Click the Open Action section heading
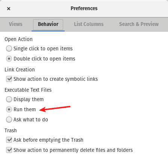 point(18,39)
